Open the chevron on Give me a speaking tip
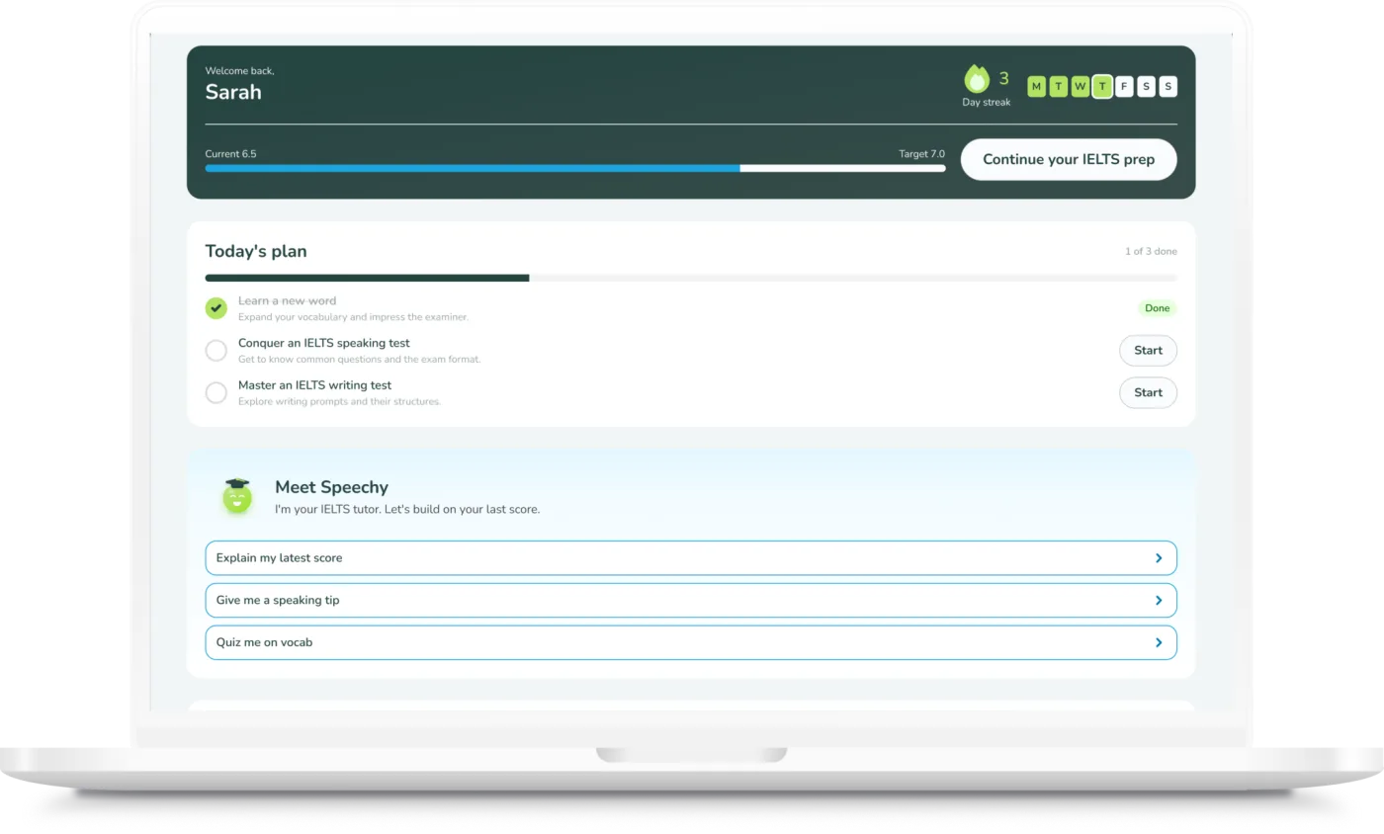The height and width of the screenshot is (834, 1384). [x=1159, y=600]
